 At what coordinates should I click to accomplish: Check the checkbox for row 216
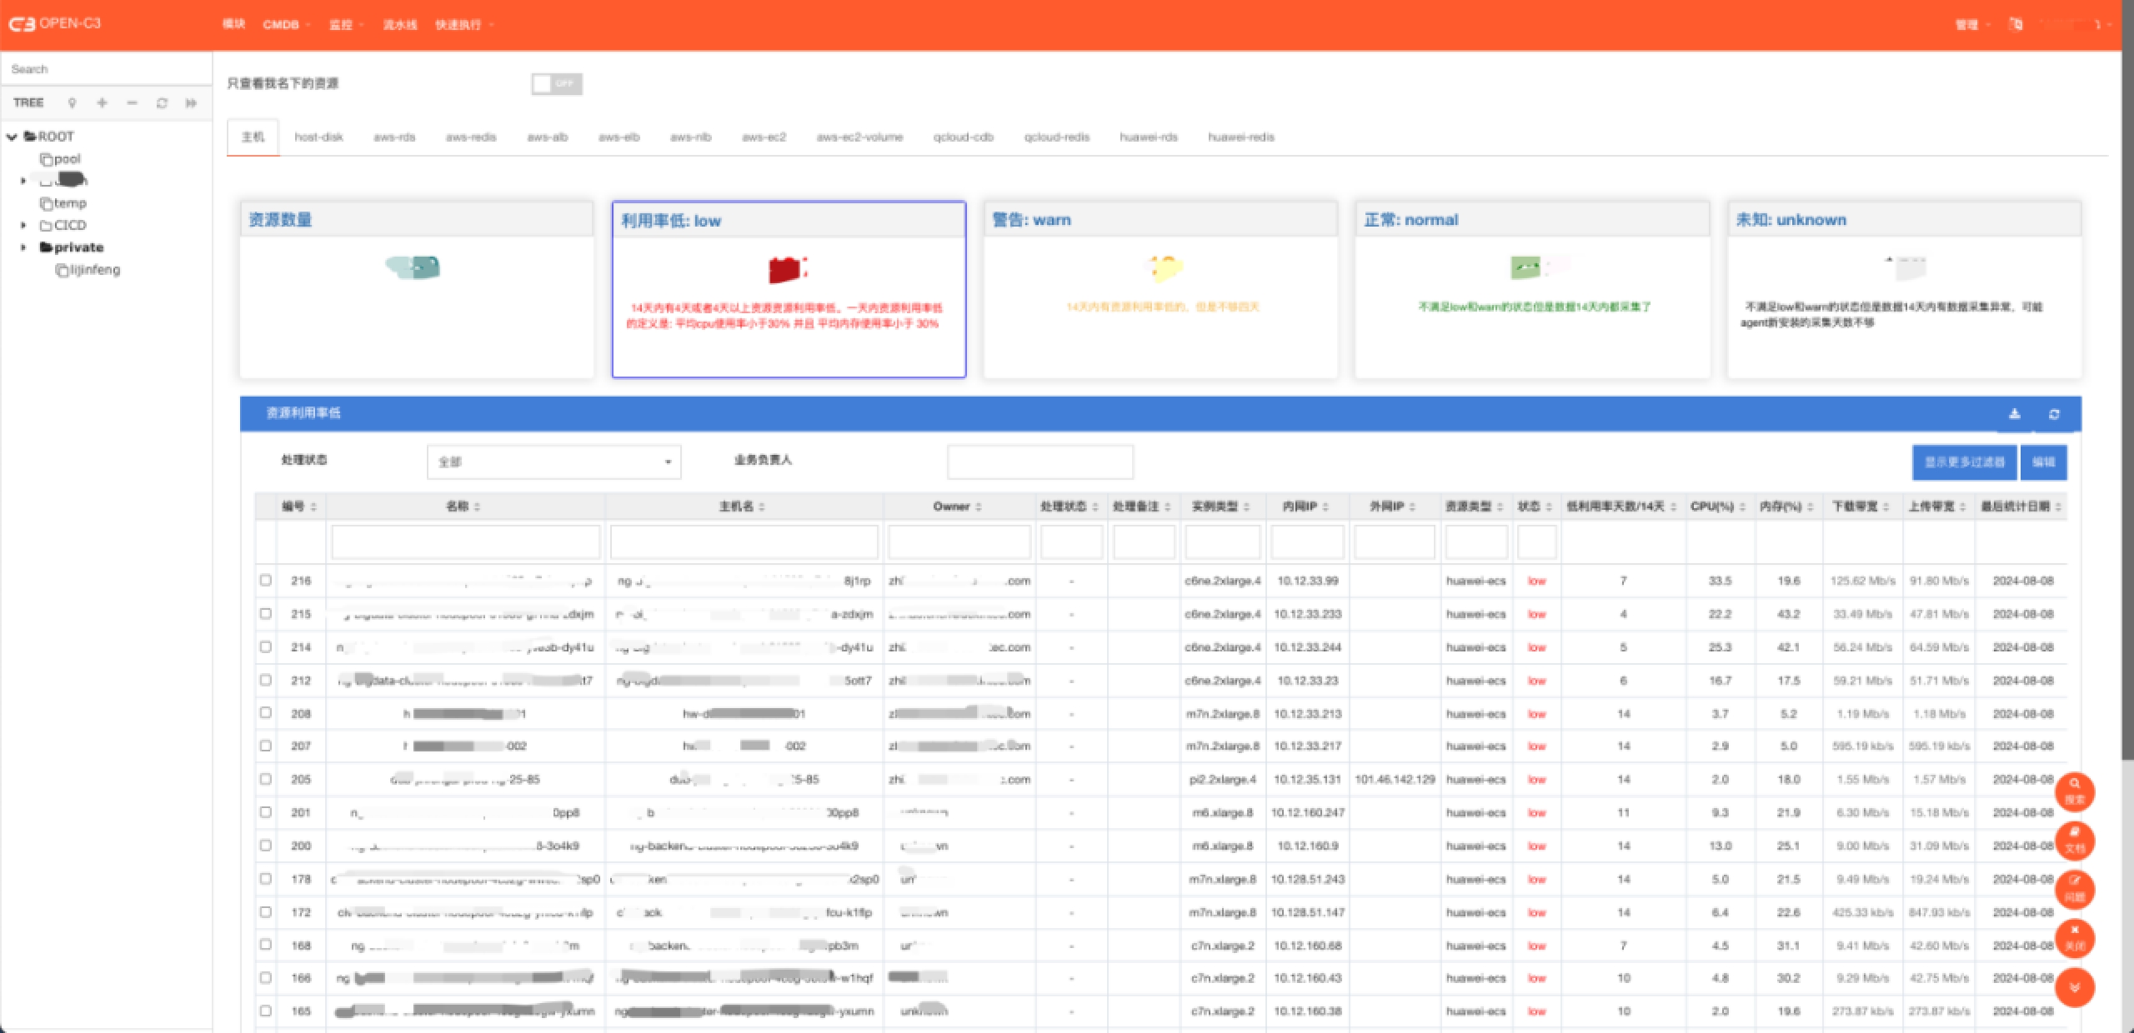tap(265, 580)
